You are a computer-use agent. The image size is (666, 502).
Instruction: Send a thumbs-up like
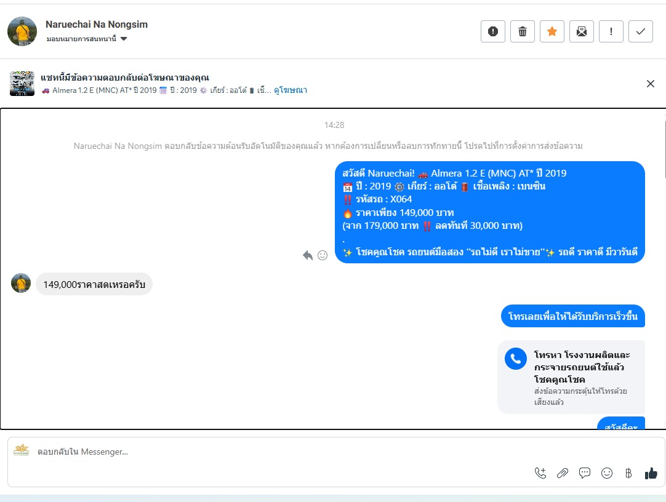[x=651, y=472]
